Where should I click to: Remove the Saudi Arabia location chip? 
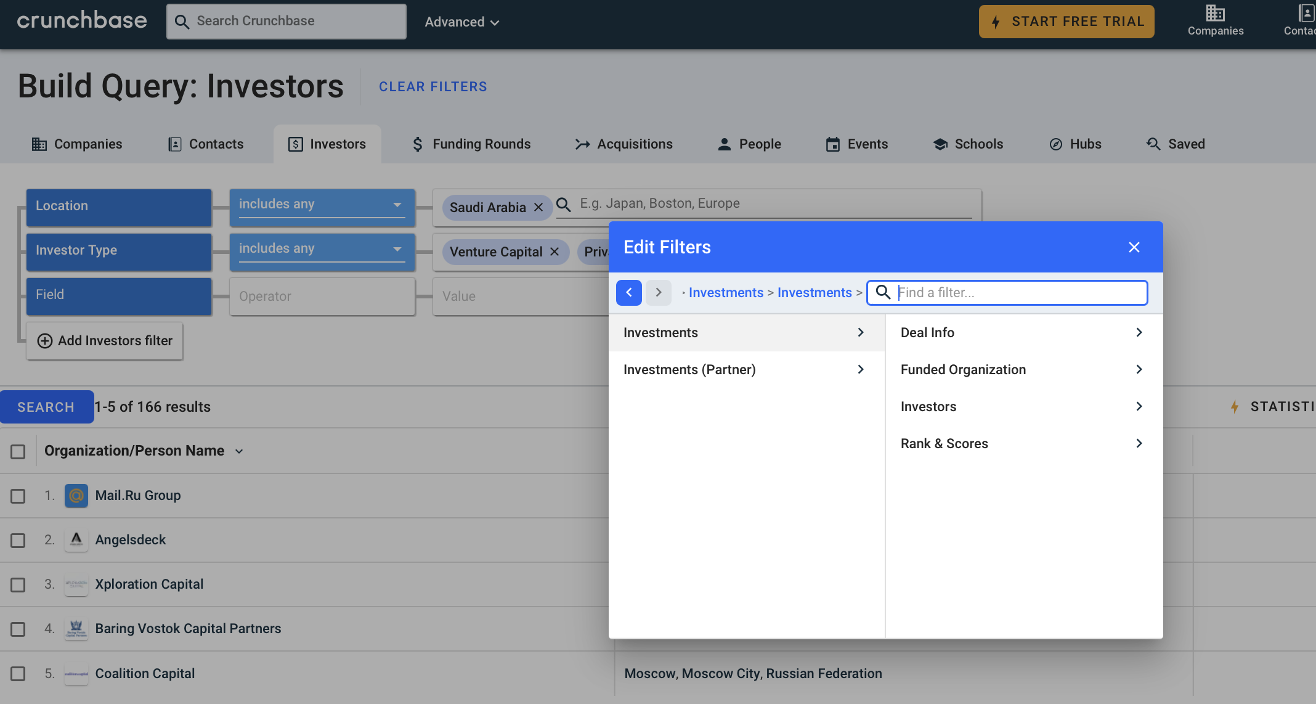coord(538,207)
